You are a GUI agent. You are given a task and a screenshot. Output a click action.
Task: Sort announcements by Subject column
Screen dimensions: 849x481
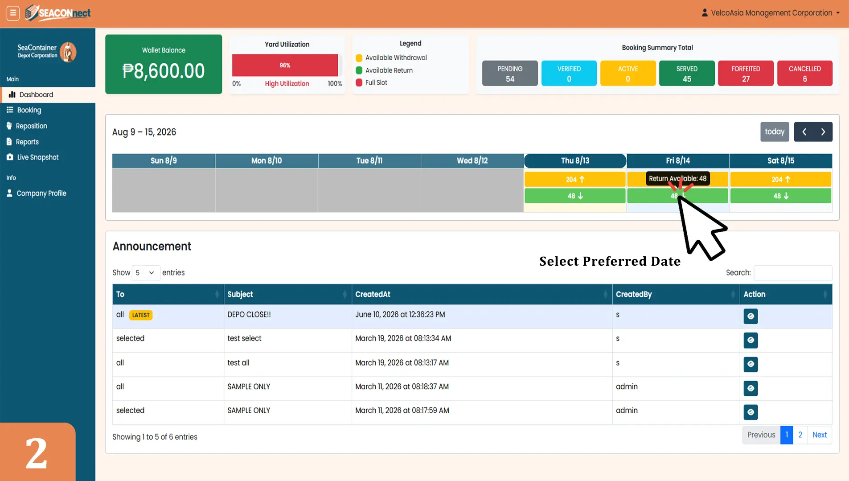pyautogui.click(x=287, y=294)
